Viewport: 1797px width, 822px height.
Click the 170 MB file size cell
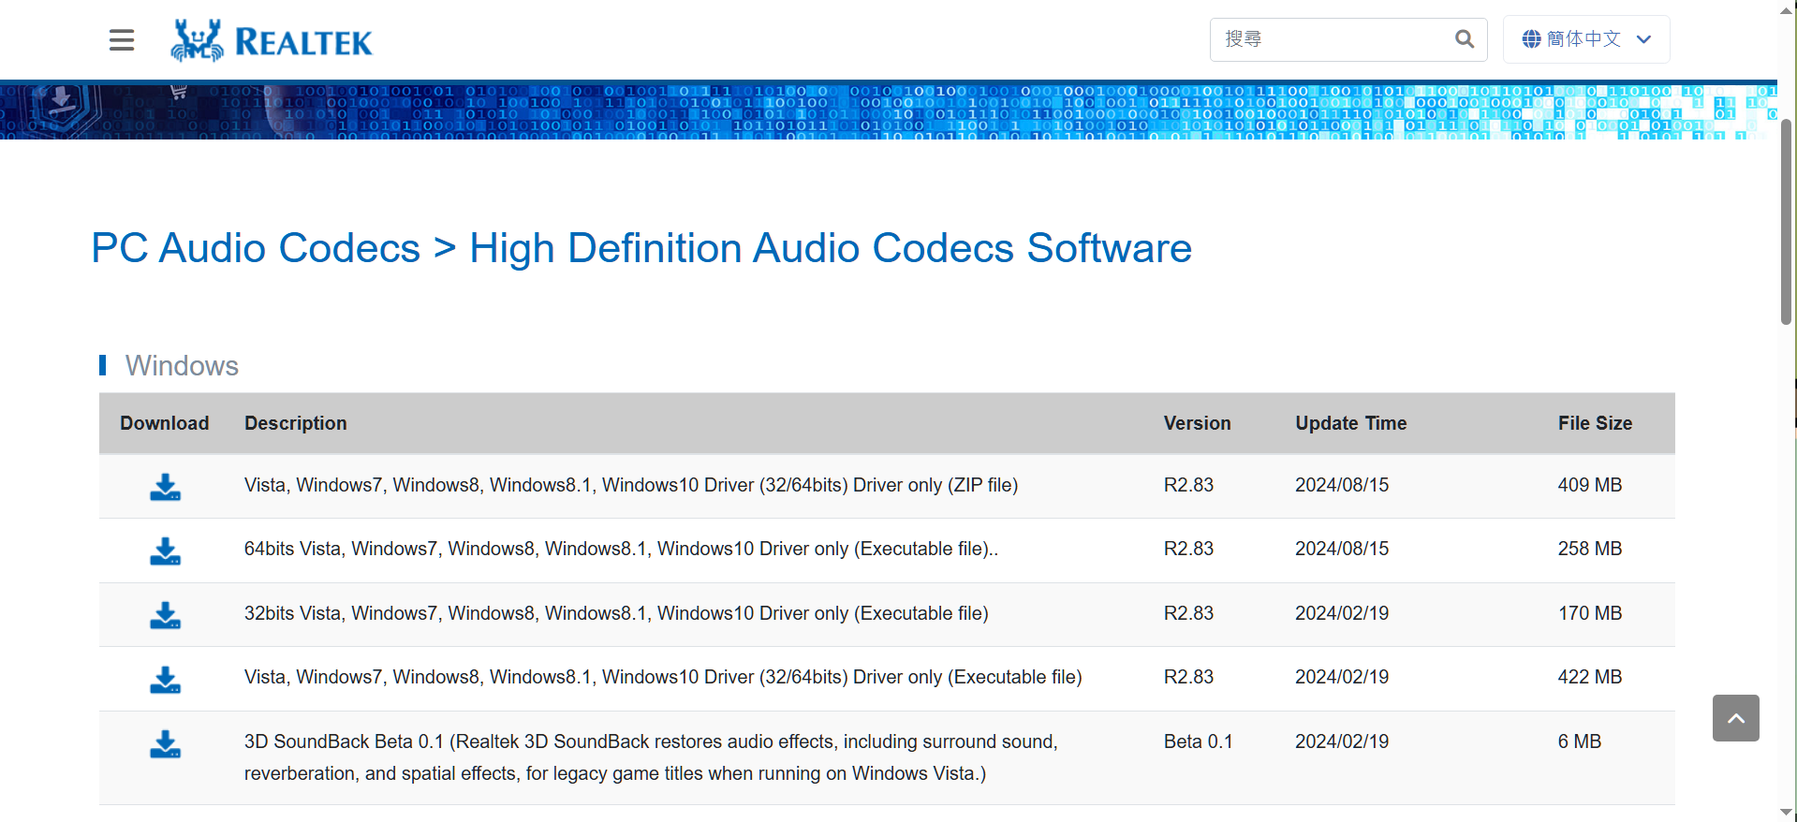click(x=1589, y=613)
